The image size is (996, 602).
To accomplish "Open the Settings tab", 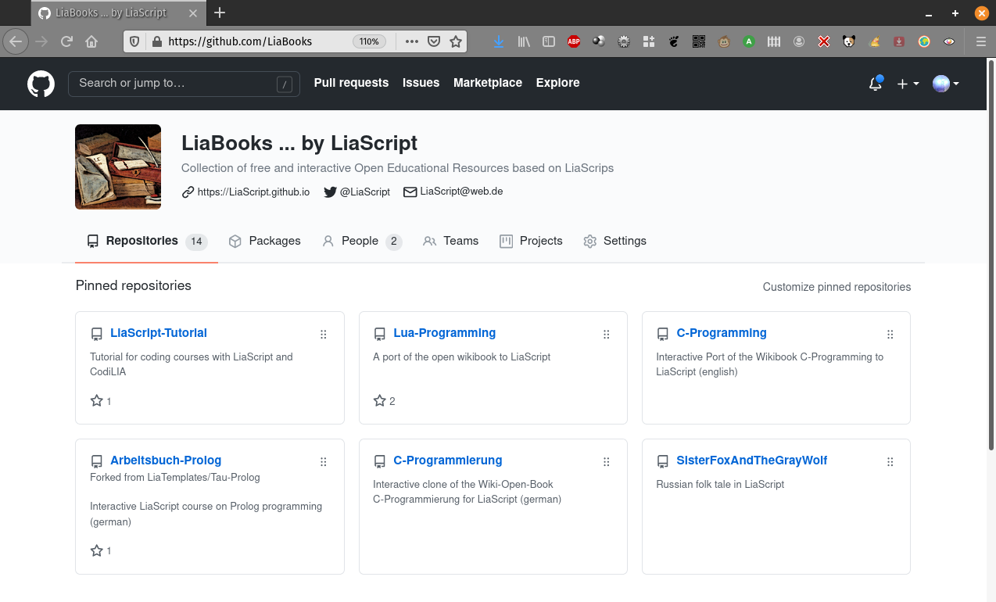I will 614,241.
